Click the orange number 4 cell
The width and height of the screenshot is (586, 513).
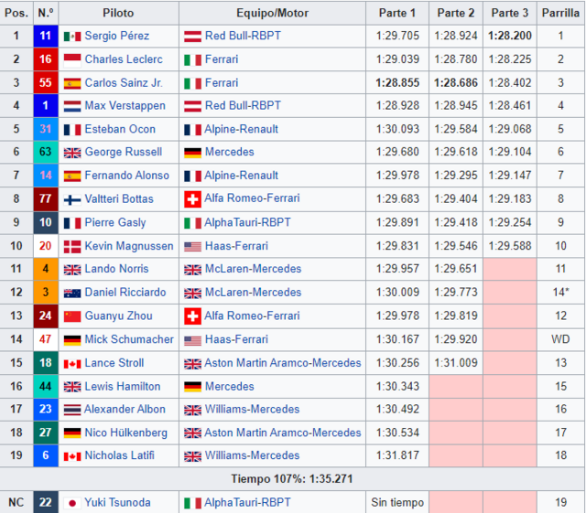click(x=46, y=269)
